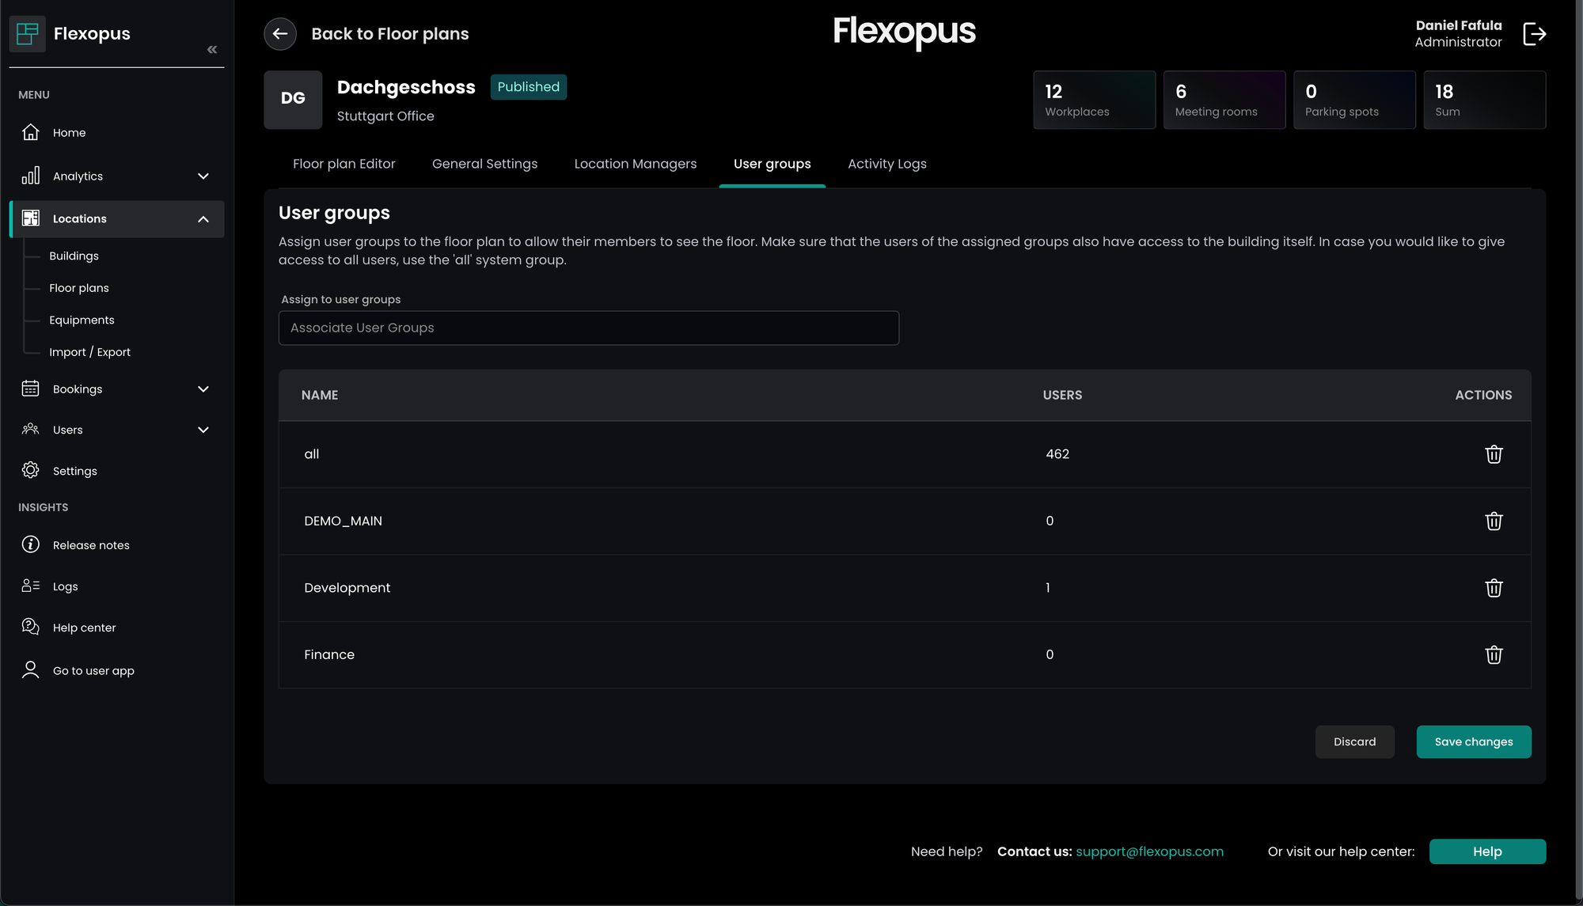This screenshot has height=906, width=1583.
Task: Open the support@flexopus.com email link
Action: [1149, 851]
